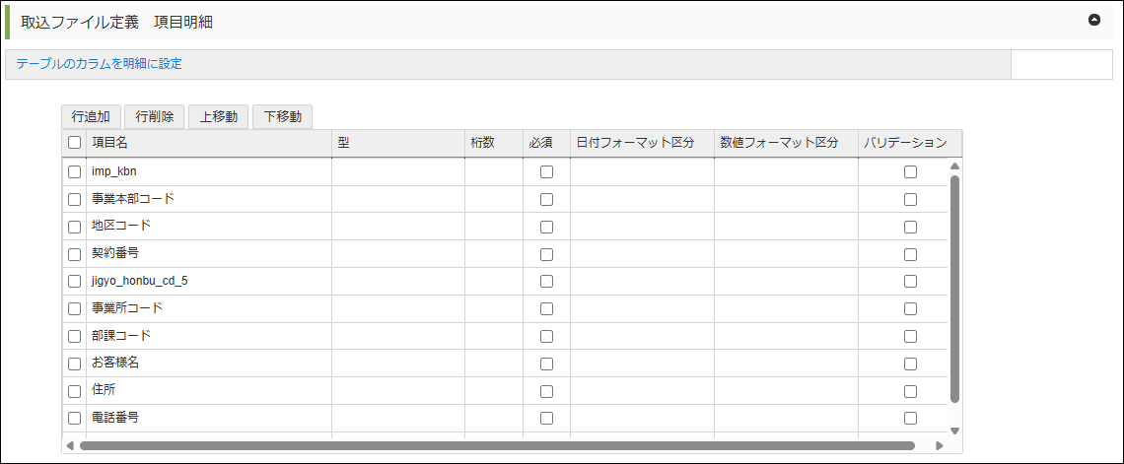Click the vertical scrollbar thumb

[x=953, y=286]
